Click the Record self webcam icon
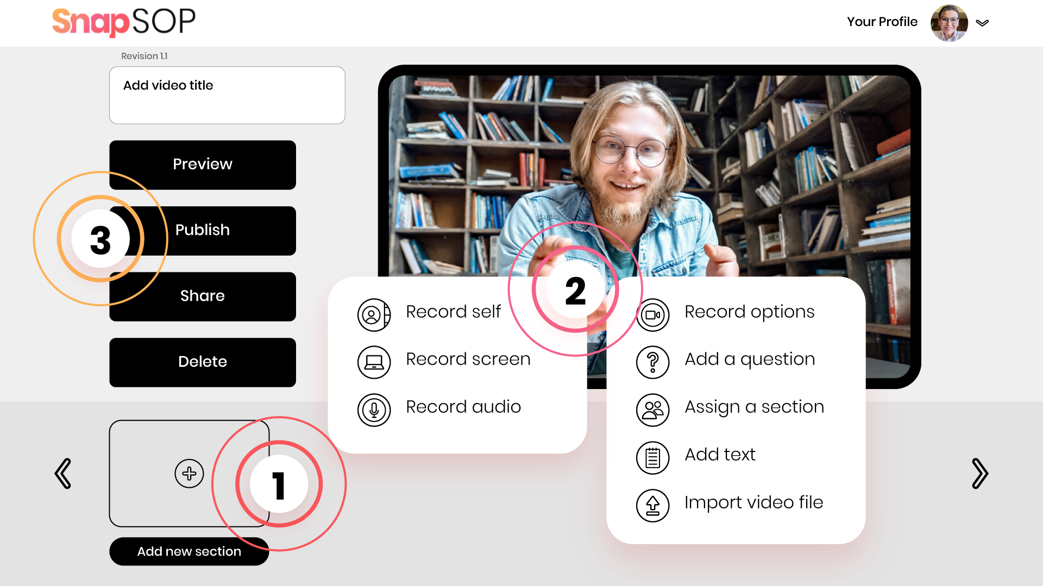Viewport: 1043px width, 586px height. click(x=374, y=315)
